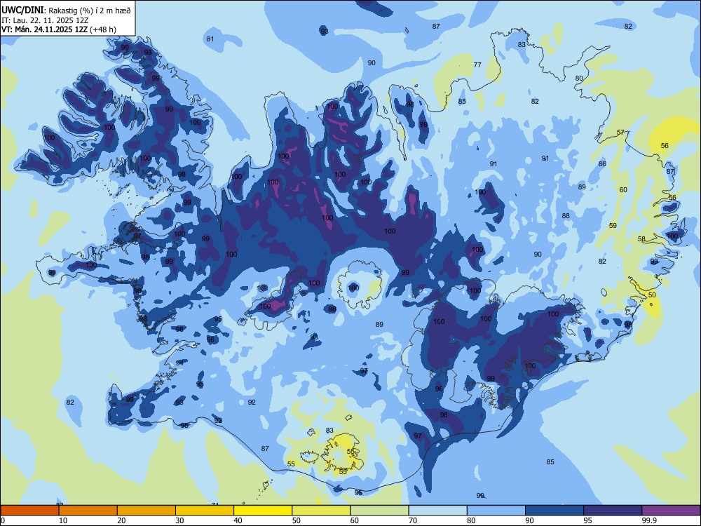Pick the dark orange 10–20 legend segment
Viewport: 701px width, 526px height.
(x=88, y=511)
